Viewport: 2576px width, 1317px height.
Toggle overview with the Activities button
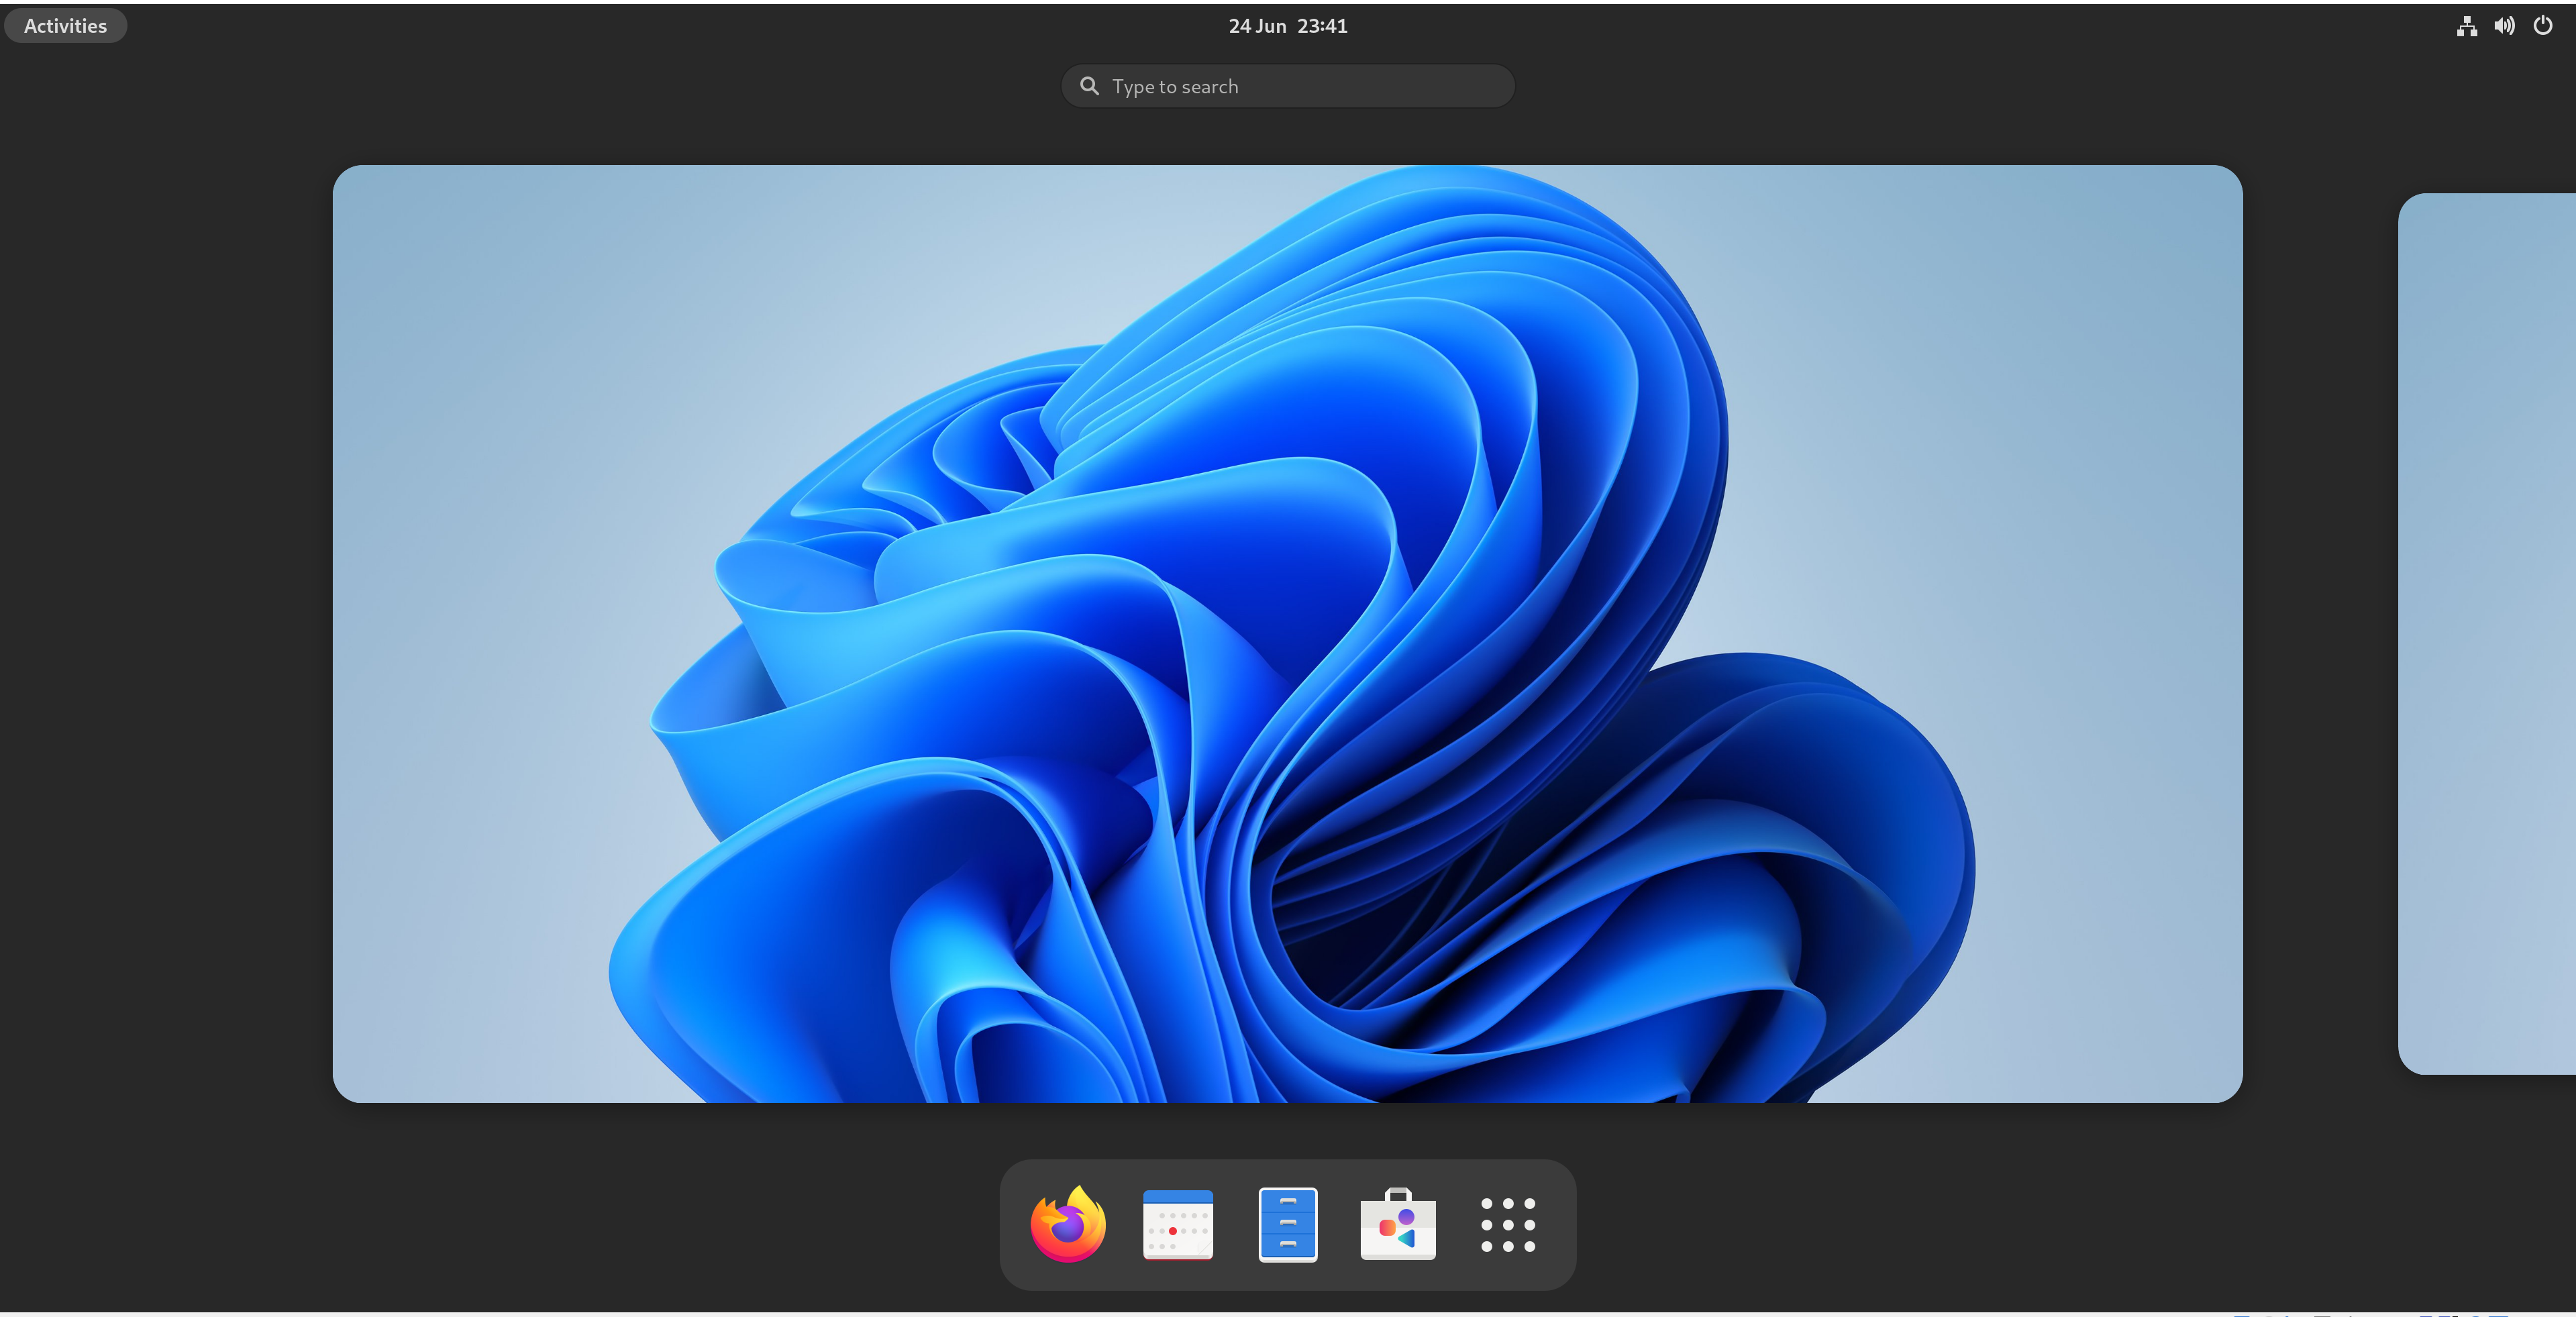[65, 26]
